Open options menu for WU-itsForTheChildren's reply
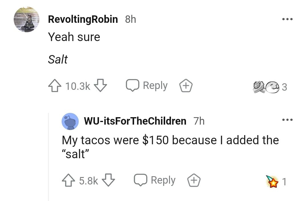This screenshot has height=201, width=308. tap(287, 120)
